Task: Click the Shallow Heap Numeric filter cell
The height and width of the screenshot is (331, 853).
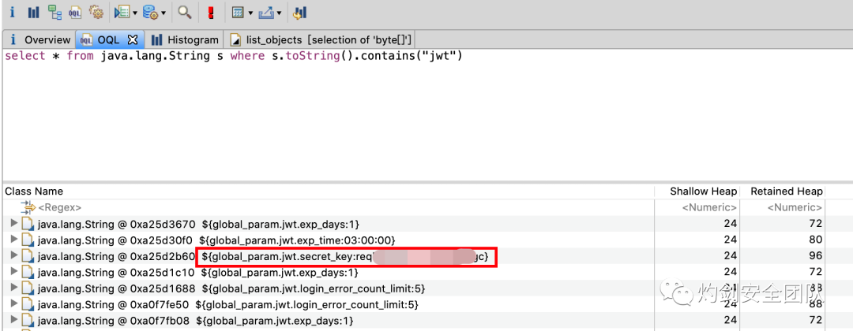Action: [709, 207]
